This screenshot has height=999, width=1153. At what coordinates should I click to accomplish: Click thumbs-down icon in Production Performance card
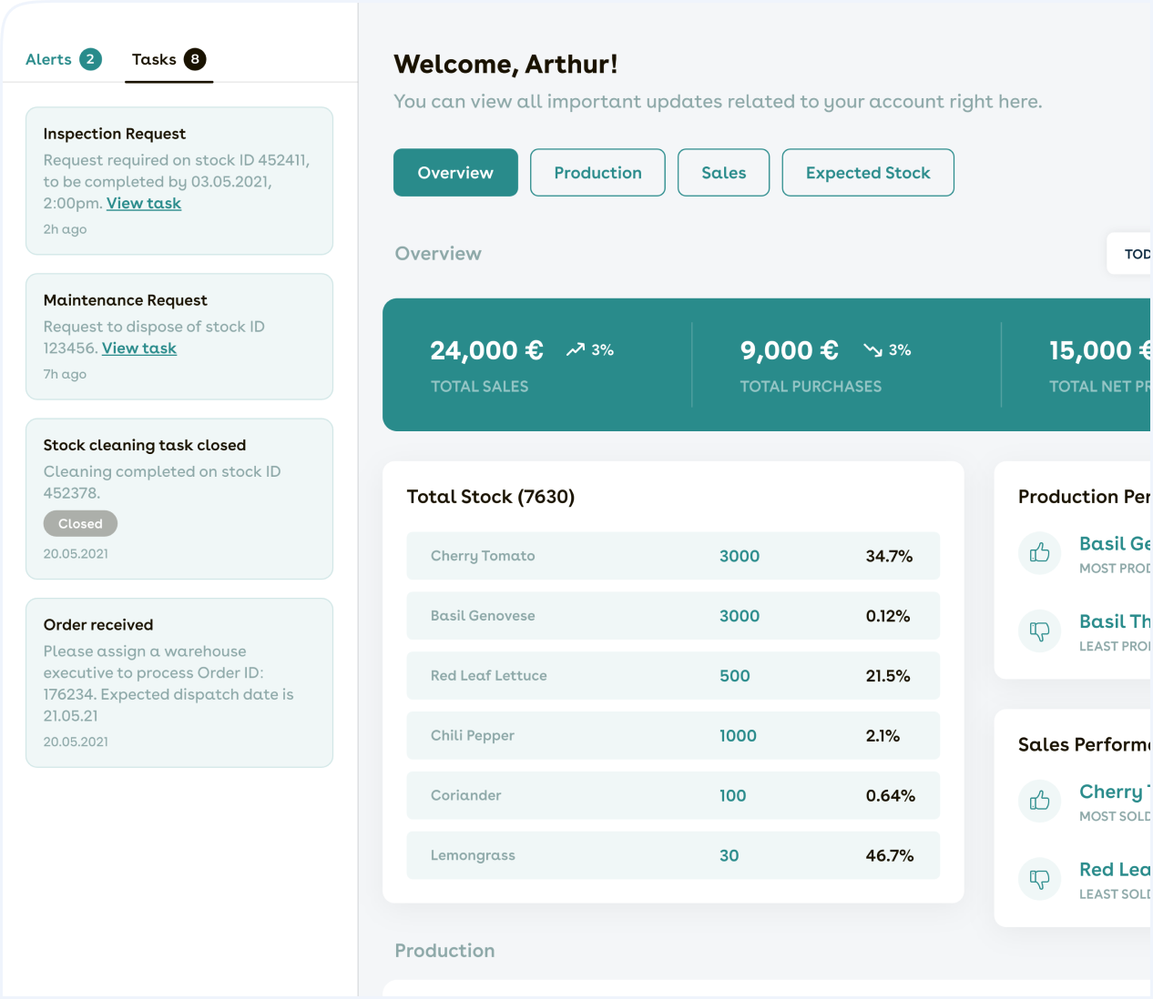click(1039, 631)
